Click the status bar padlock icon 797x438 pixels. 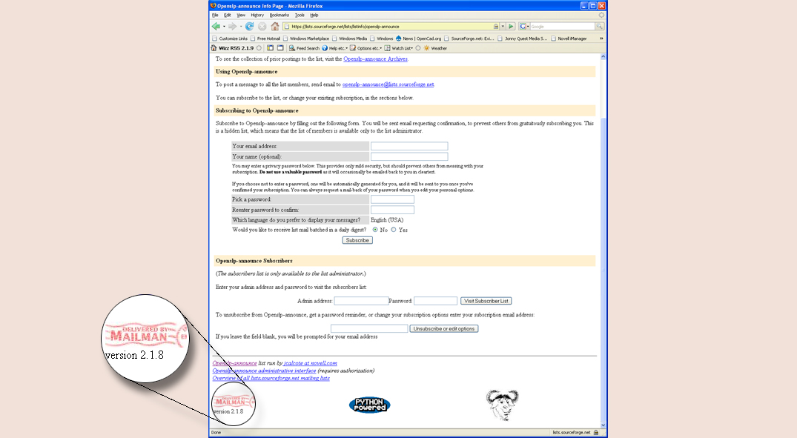click(x=596, y=432)
